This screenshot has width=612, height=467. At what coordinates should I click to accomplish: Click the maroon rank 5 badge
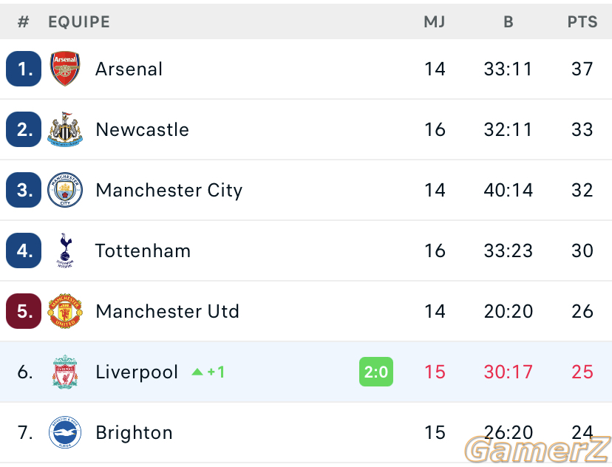24,311
